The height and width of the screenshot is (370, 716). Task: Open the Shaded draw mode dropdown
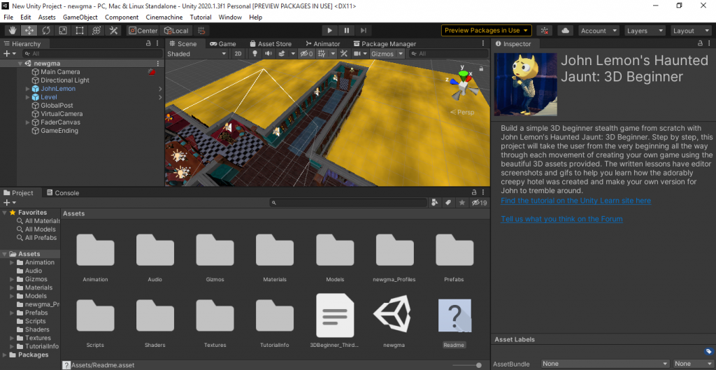point(196,53)
